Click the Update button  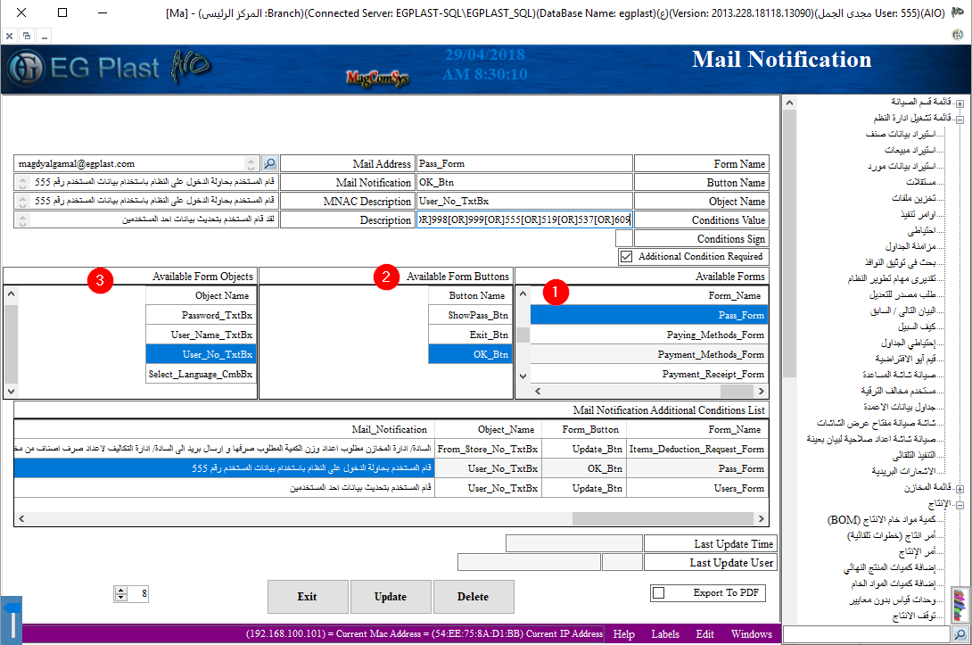pyautogui.click(x=391, y=597)
